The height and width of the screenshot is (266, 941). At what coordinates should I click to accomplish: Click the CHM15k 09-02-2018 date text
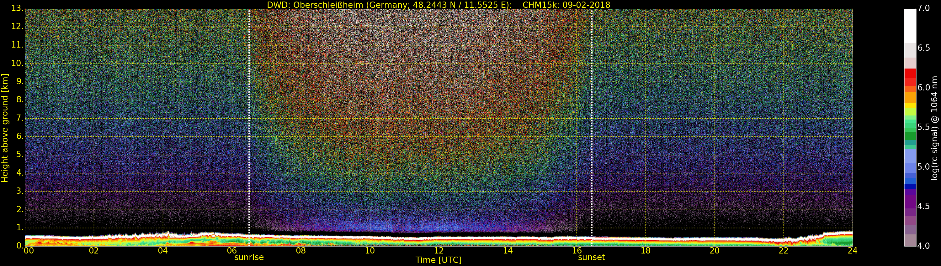pyautogui.click(x=566, y=5)
